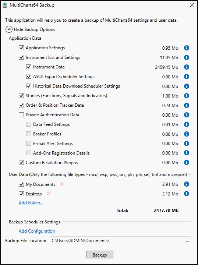Uncheck Order & Position Tracker Data
Image resolution: width=198 pixels, height=265 pixels.
21,105
